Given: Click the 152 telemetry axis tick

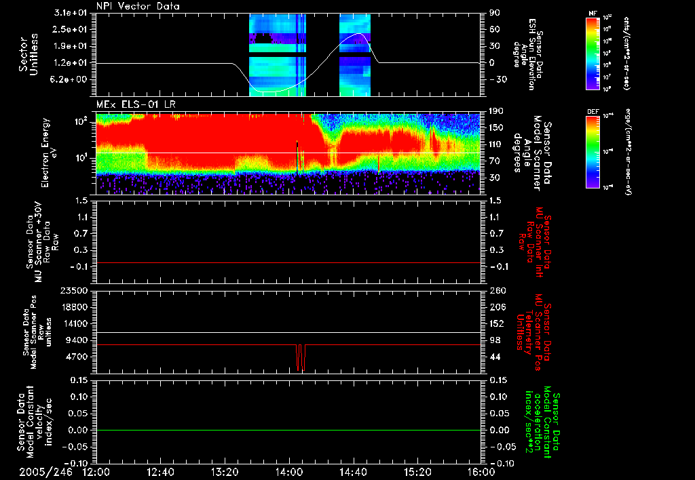Looking at the screenshot, I should tap(497, 323).
